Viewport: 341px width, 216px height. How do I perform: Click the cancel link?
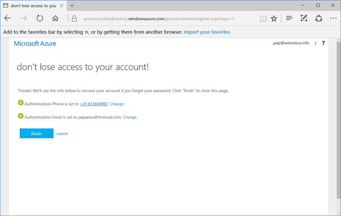click(62, 134)
